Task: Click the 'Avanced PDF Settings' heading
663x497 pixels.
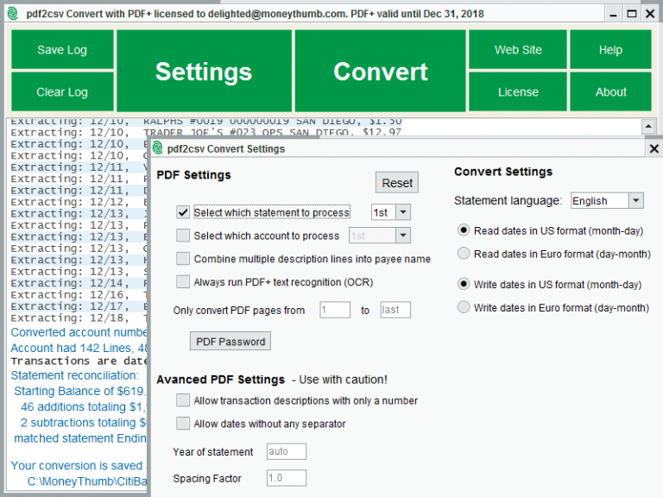Action: click(x=220, y=380)
